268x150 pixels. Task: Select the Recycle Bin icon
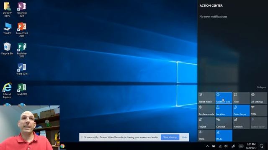pos(7,49)
